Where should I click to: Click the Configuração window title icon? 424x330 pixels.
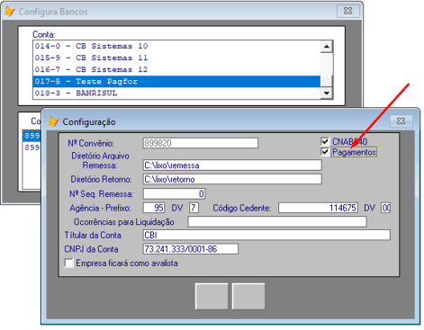tap(54, 121)
